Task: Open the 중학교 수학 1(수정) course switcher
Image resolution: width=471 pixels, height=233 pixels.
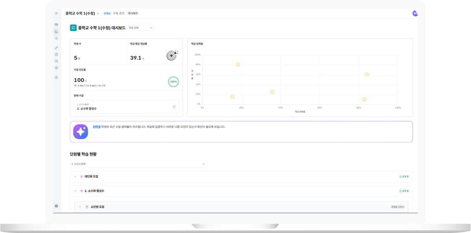Action: [82, 13]
